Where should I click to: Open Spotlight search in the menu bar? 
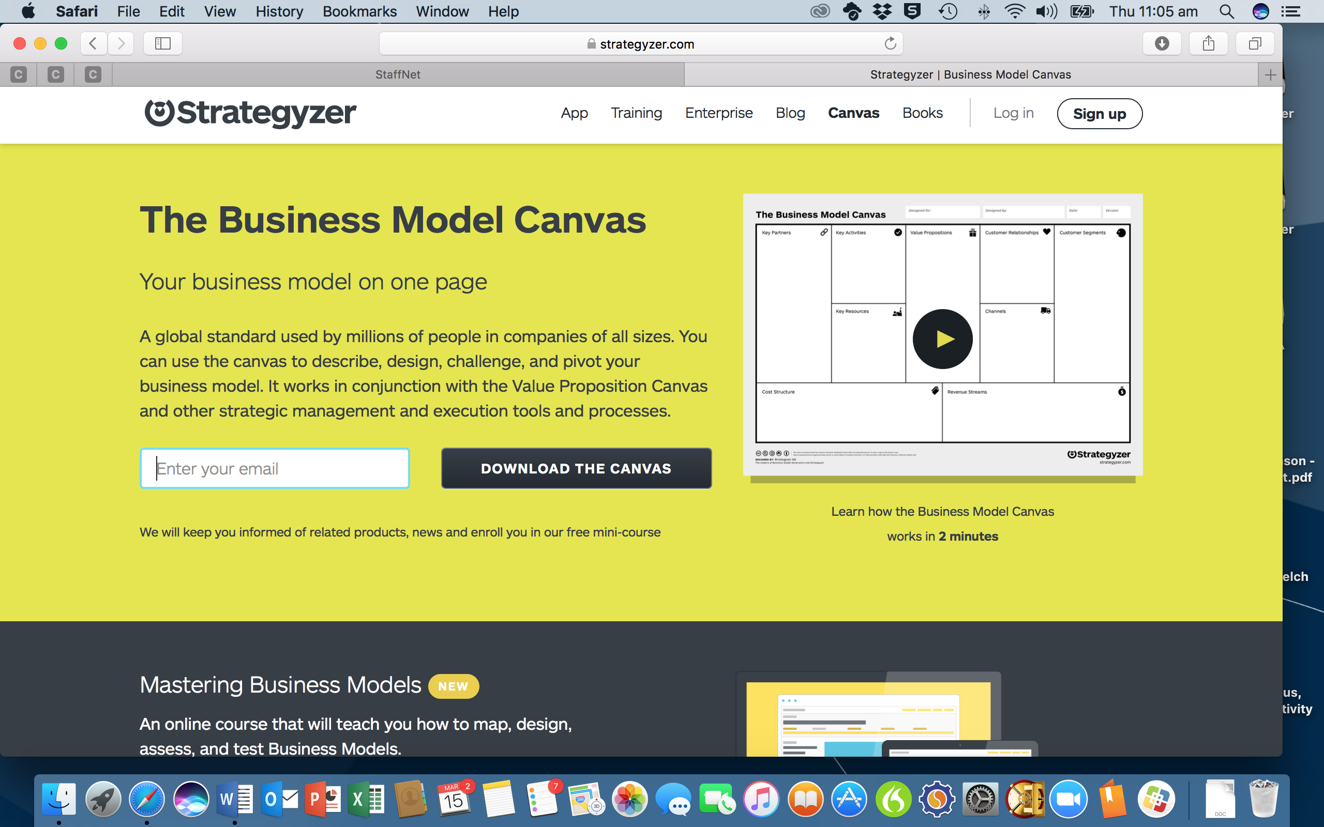pos(1227,11)
